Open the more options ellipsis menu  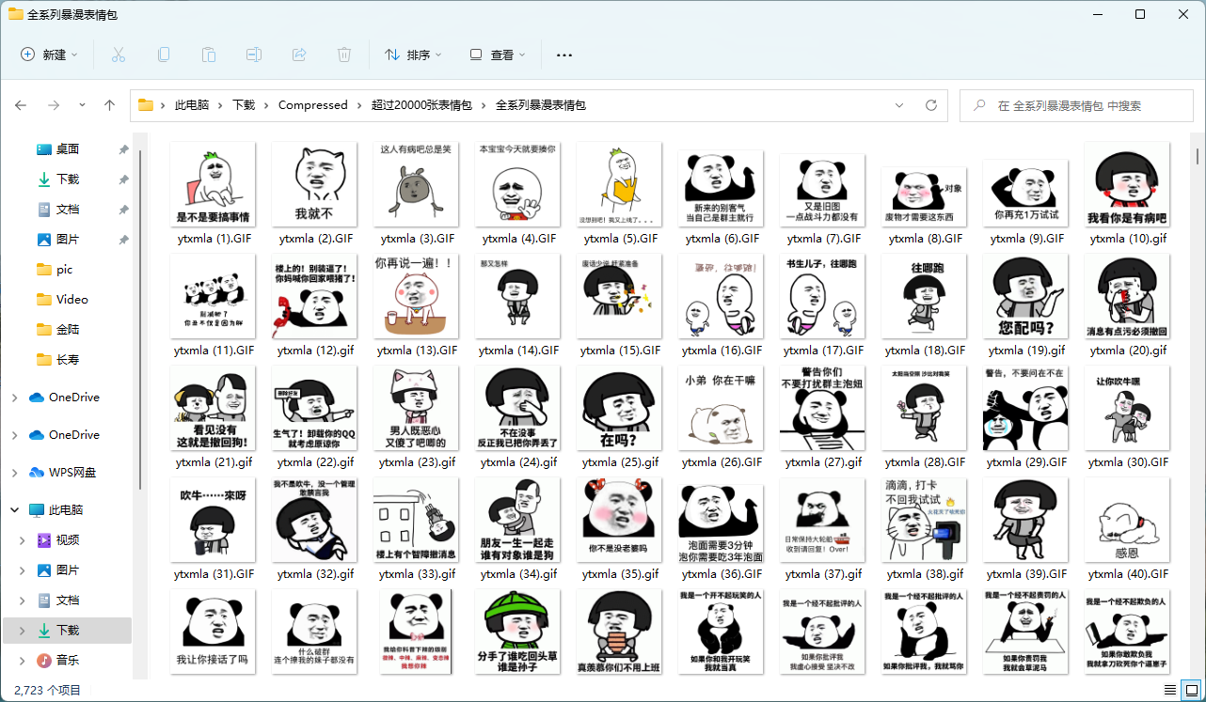point(564,55)
